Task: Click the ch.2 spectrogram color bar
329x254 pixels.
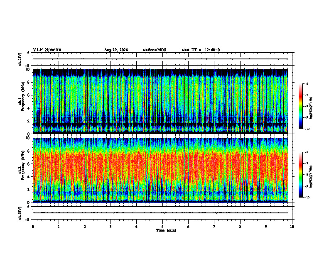Action: point(300,175)
